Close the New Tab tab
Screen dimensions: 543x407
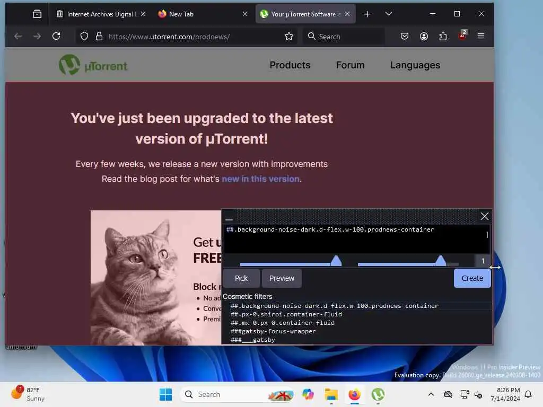click(x=245, y=14)
